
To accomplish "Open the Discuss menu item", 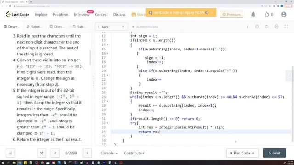I will [x=119, y=14].
